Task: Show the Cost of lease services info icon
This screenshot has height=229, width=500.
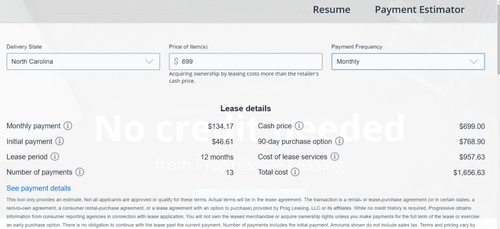Action: [x=335, y=157]
